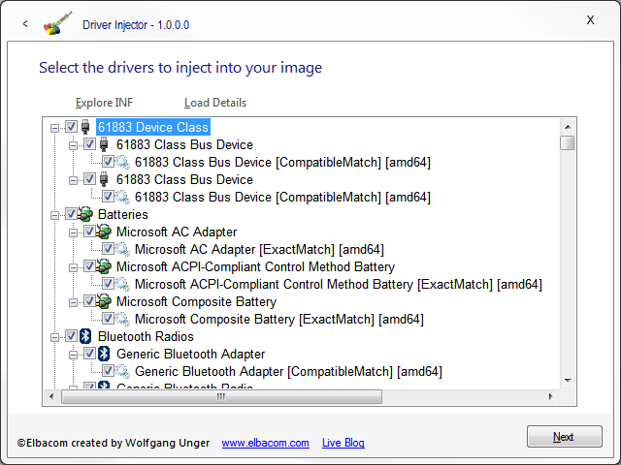Screen dimensions: 621x465
Task: Uncheck the 61883 Device Class checkbox
Action: 71,127
